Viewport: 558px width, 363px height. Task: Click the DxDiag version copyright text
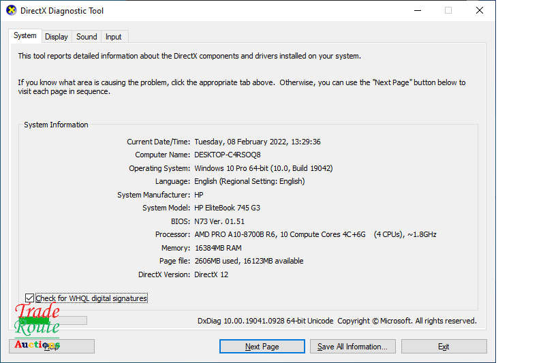pyautogui.click(x=337, y=321)
